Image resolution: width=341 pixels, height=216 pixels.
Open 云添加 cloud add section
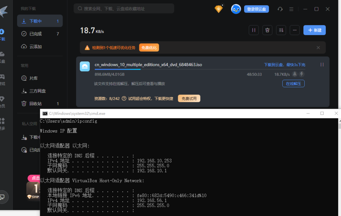tap(40, 47)
